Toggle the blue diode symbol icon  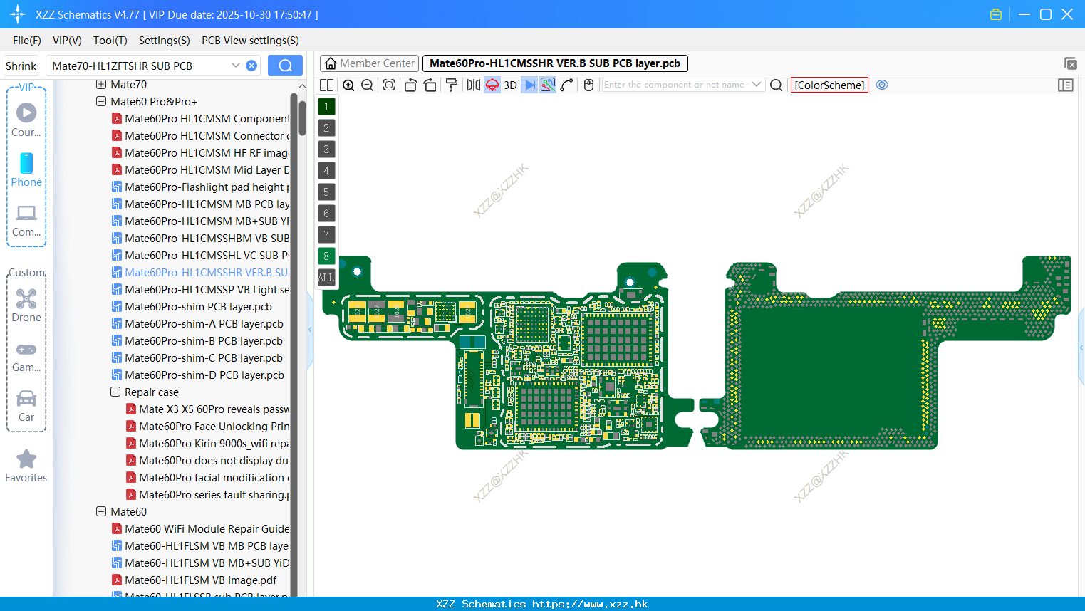point(529,85)
